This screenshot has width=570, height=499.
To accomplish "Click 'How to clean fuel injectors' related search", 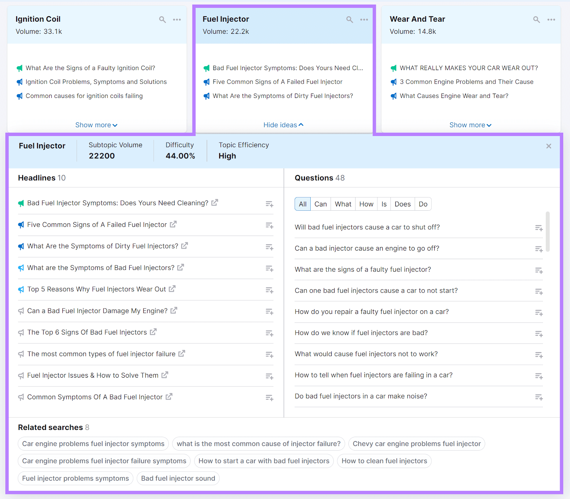I will 384,461.
